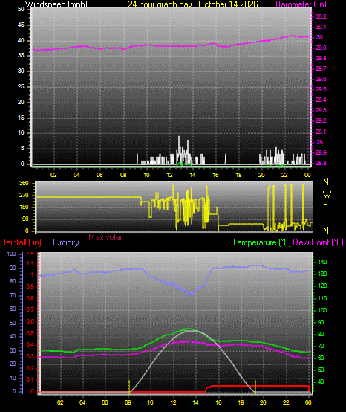Select the Dew Point (°F) legend label
This screenshot has height=412, width=346.
click(319, 242)
